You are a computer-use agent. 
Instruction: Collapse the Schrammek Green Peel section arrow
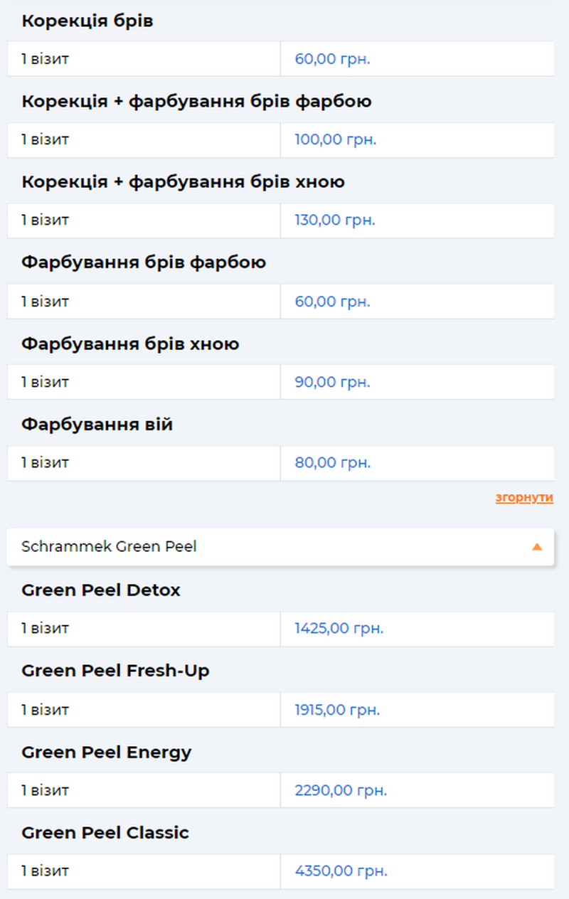click(537, 547)
